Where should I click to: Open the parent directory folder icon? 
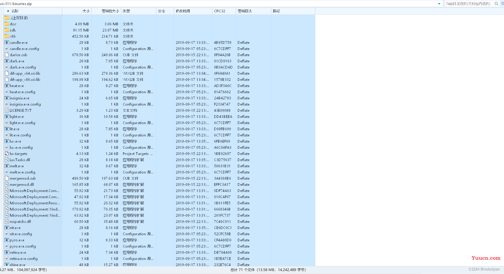pos(7,18)
